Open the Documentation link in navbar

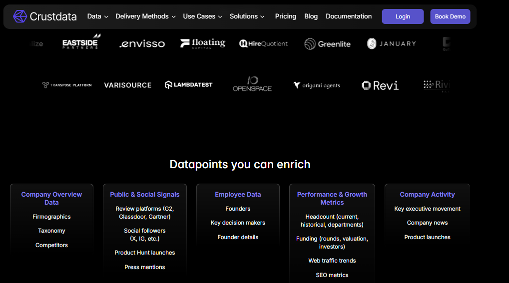[349, 16]
